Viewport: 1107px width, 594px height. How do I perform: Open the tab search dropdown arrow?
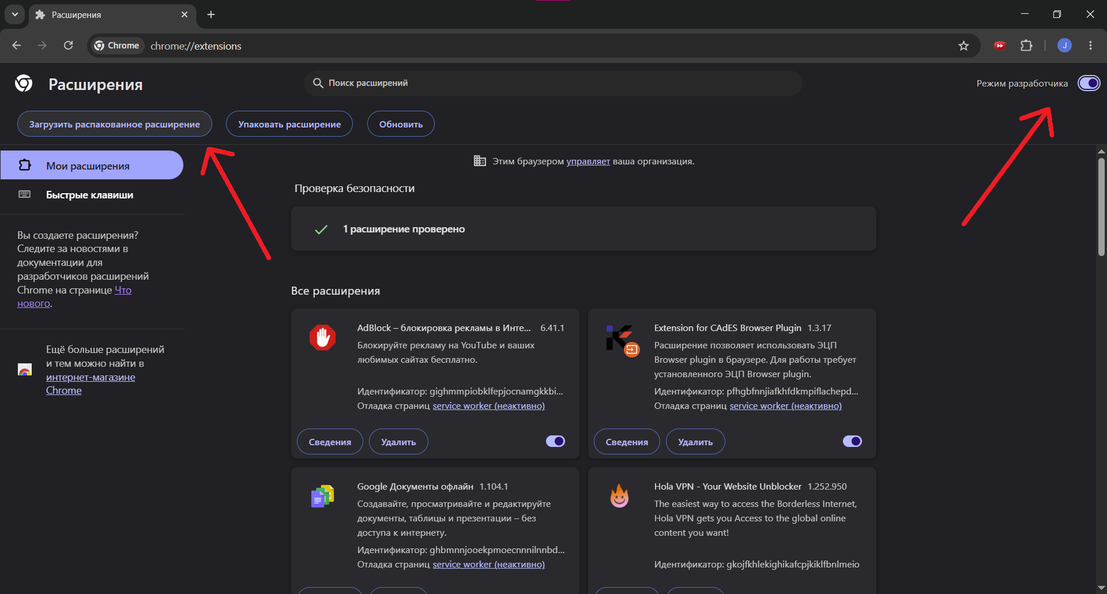tap(15, 14)
